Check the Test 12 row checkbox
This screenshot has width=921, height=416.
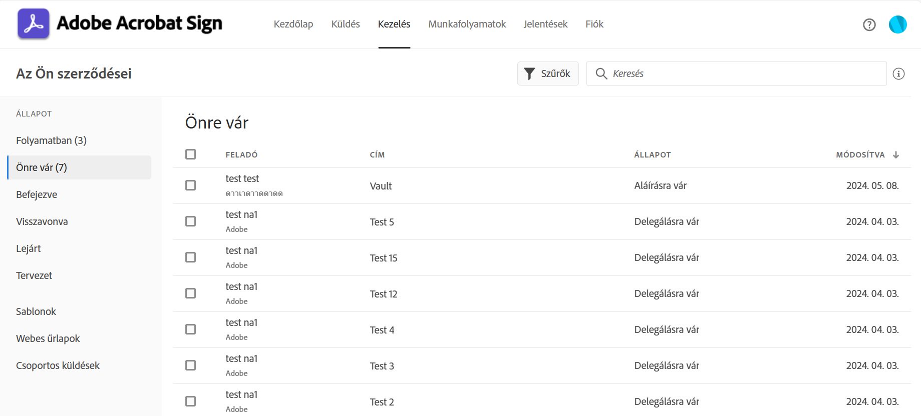[190, 293]
